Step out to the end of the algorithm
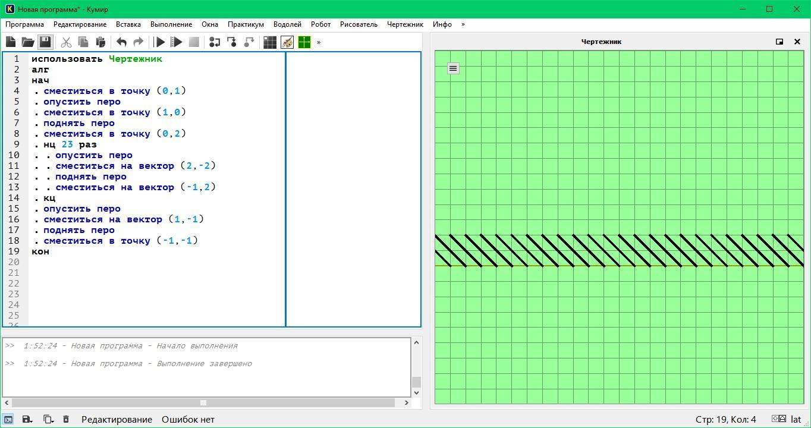 [x=249, y=42]
